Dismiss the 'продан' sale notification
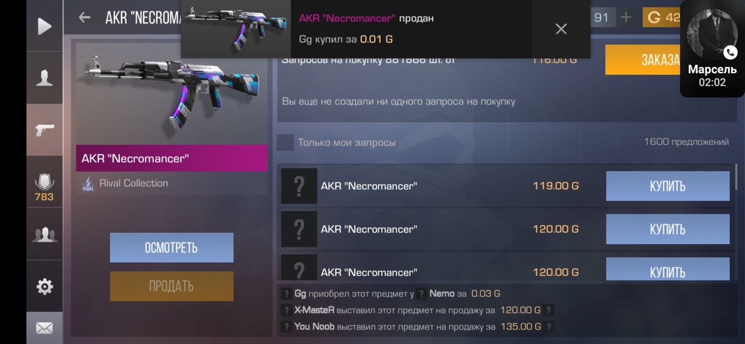This screenshot has width=745, height=344. tap(561, 29)
